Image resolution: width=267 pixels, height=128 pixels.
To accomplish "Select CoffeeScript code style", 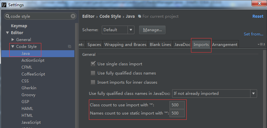I will (x=33, y=74).
